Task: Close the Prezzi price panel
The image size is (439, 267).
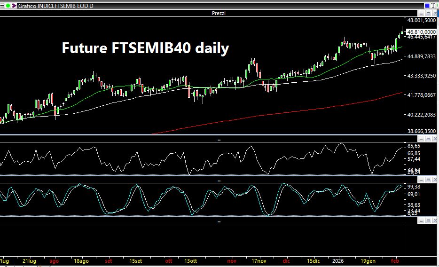Action: [435, 13]
